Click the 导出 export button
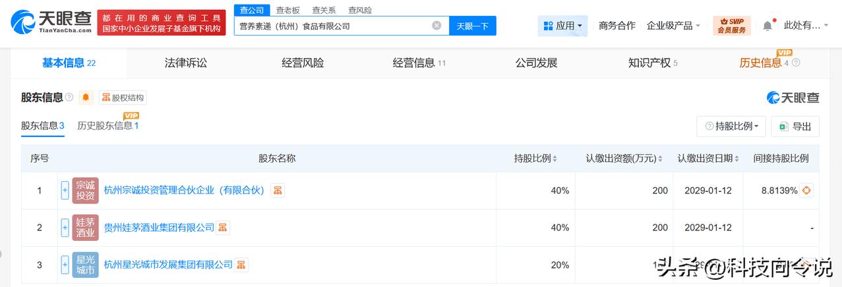The width and height of the screenshot is (842, 287). click(795, 126)
